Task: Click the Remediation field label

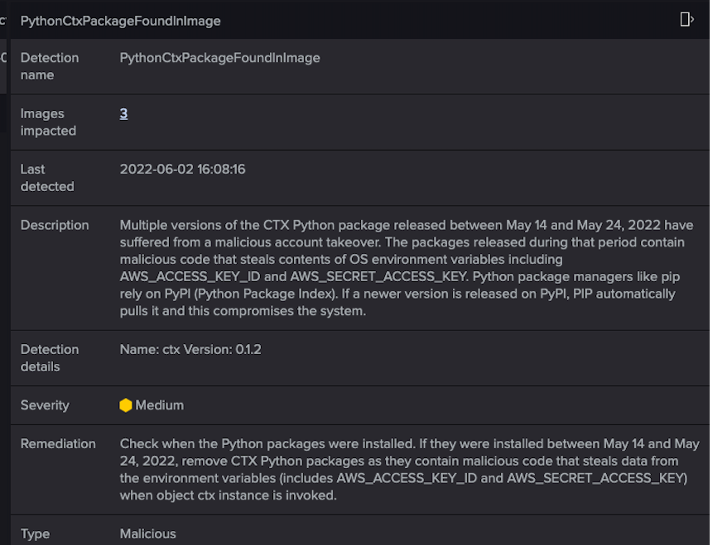Action: (x=58, y=444)
